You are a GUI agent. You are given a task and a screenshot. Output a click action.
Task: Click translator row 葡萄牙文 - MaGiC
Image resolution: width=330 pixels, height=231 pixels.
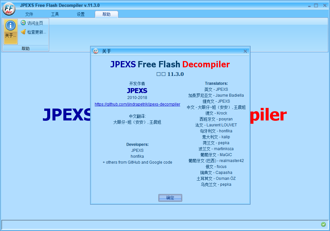[x=216, y=155]
